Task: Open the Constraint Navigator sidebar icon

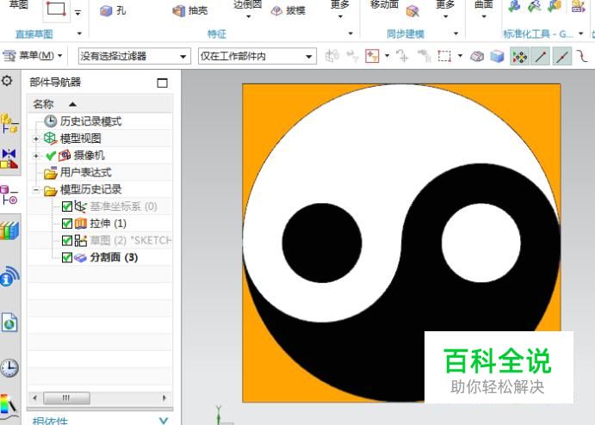Action: [x=9, y=158]
